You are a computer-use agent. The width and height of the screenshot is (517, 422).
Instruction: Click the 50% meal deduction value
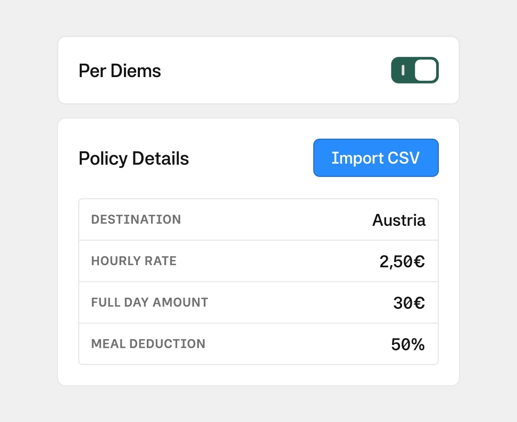pos(408,344)
